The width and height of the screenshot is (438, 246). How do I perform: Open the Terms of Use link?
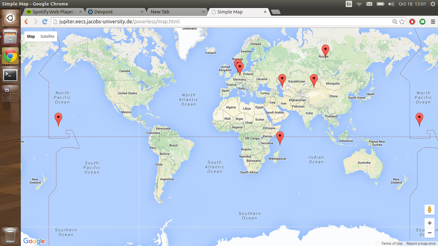(392, 243)
